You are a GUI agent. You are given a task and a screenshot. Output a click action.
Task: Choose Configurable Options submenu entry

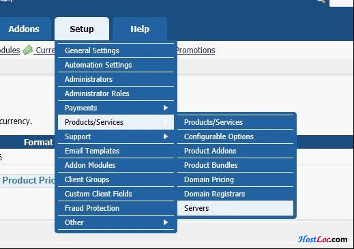[235, 136]
